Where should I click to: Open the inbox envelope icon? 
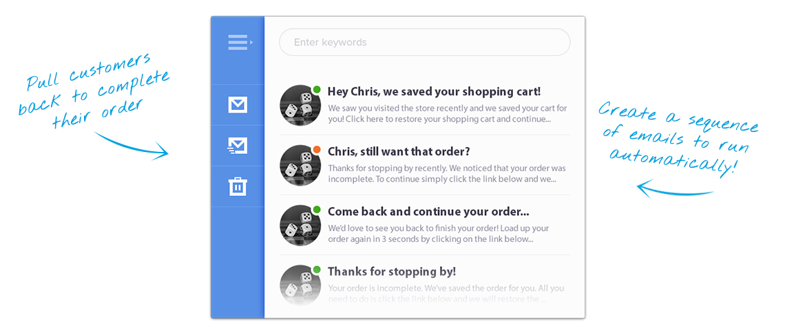(x=238, y=105)
